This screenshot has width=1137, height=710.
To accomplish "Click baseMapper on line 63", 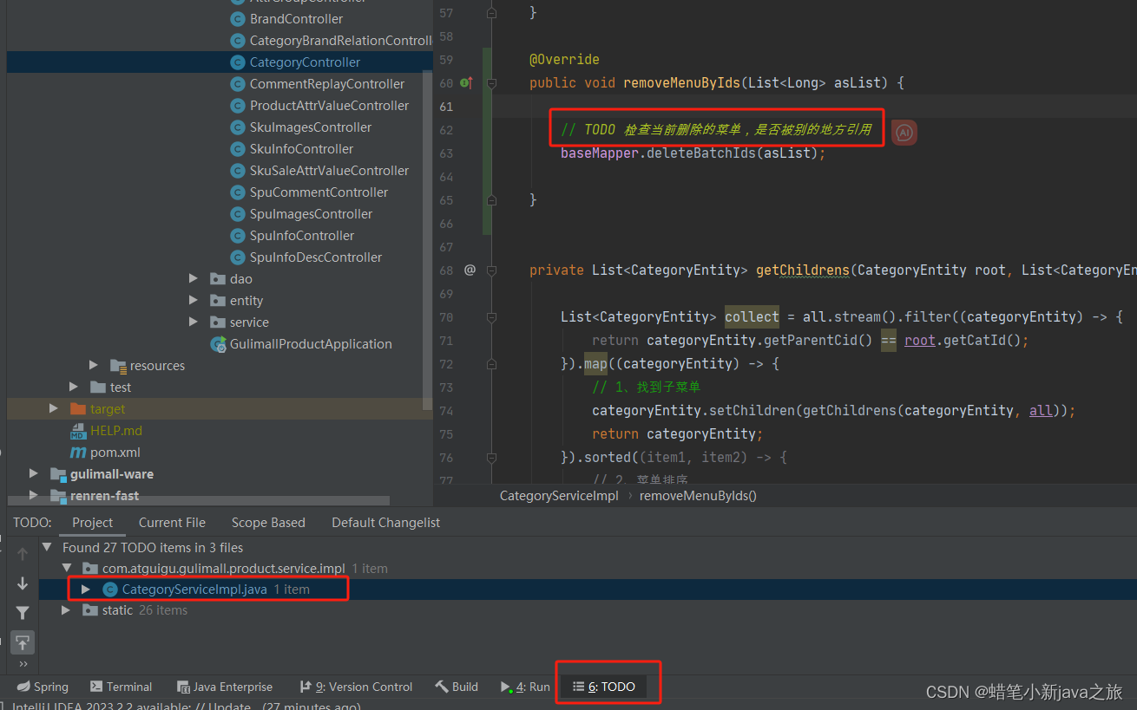I will click(600, 153).
